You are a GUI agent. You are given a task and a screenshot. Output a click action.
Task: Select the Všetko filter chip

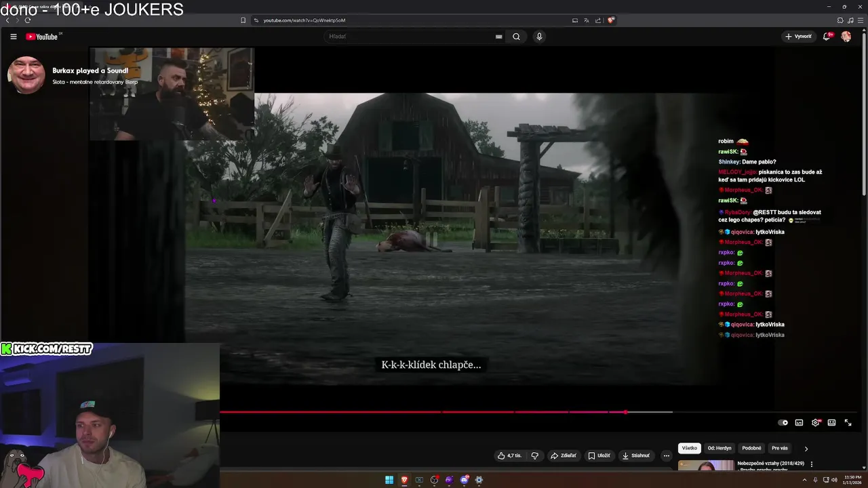[690, 449]
